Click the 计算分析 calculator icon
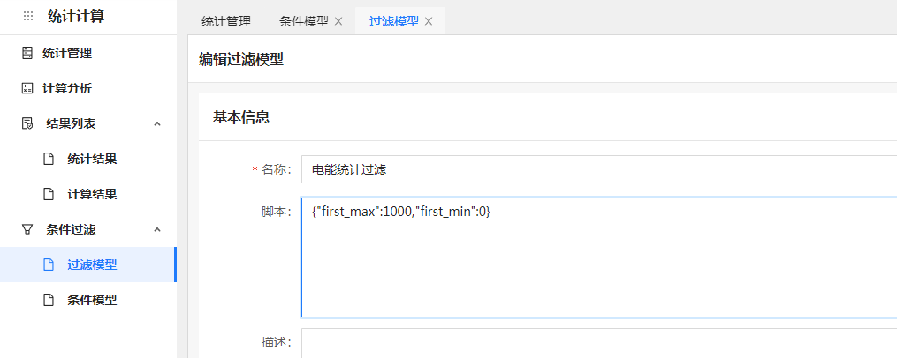 (27, 88)
